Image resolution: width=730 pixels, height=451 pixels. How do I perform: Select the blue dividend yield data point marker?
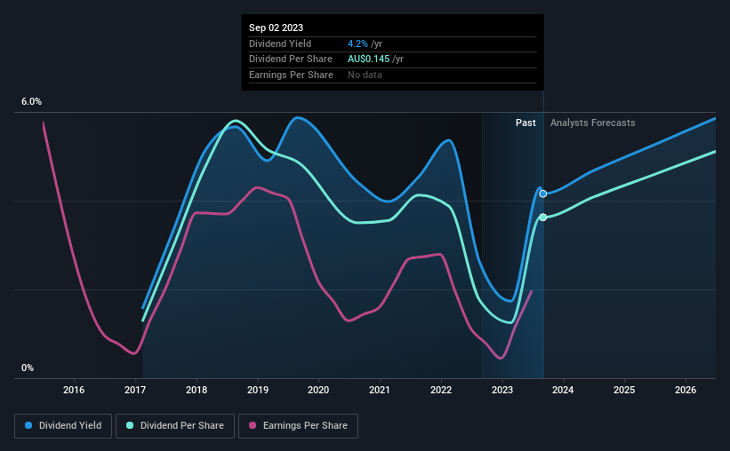tap(543, 194)
